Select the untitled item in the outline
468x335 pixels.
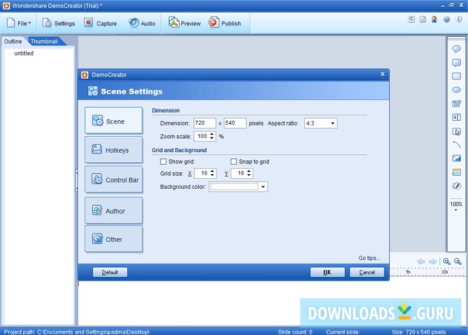23,53
